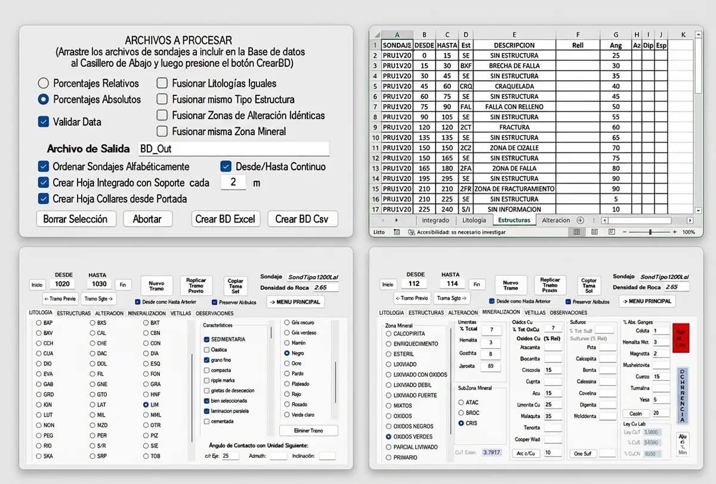Click the red Ajustar Ley button
This screenshot has width=716, height=484.
click(x=681, y=338)
